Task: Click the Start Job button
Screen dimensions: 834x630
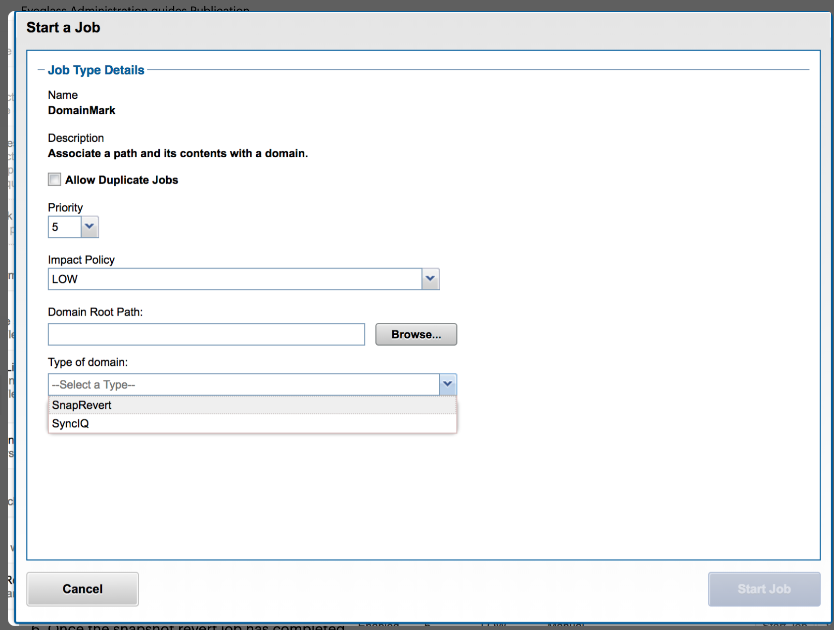Action: (764, 589)
